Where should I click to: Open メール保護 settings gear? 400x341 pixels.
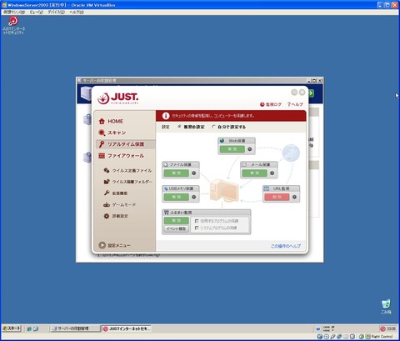(x=272, y=173)
